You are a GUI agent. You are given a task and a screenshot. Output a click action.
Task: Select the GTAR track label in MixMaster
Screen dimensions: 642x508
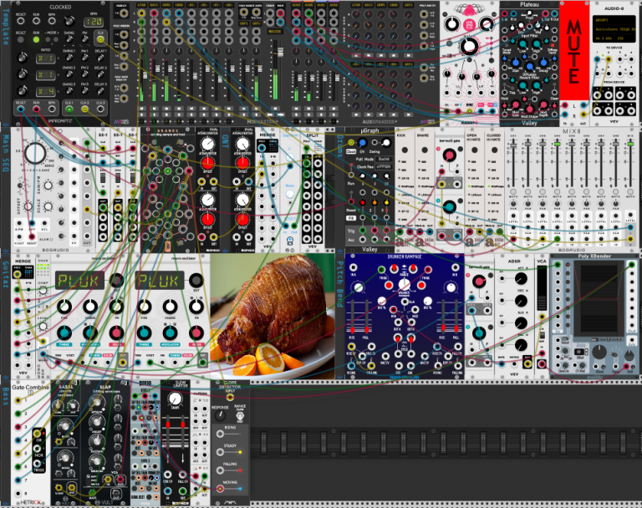click(141, 5)
